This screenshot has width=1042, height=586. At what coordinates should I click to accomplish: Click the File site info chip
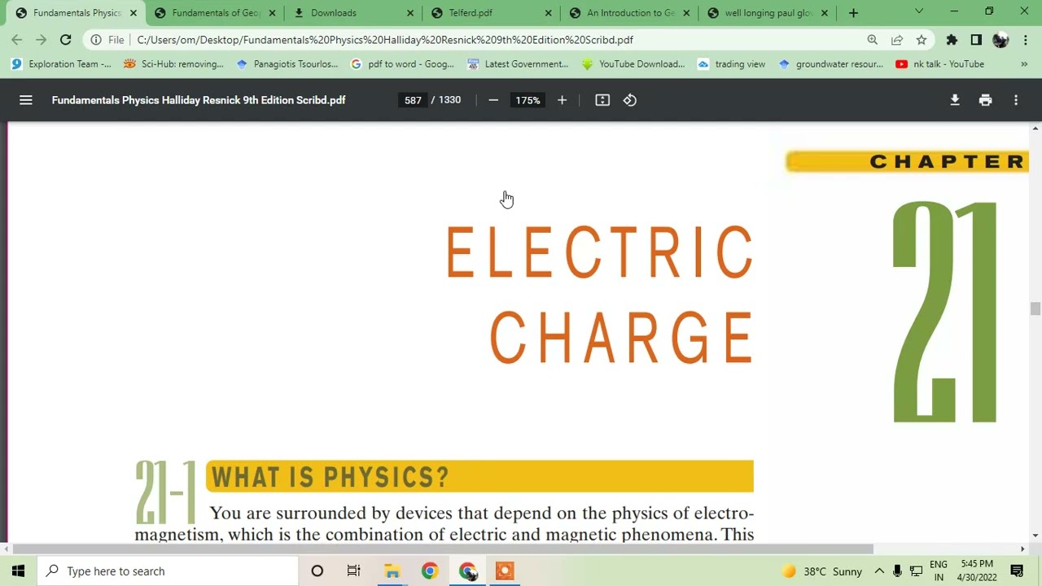107,39
